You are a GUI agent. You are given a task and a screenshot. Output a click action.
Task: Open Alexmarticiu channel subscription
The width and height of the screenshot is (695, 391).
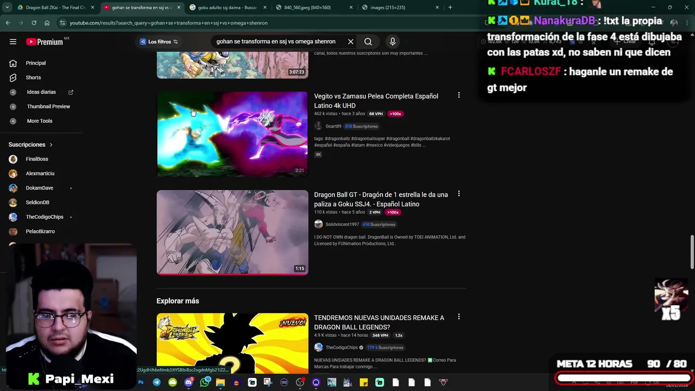(x=40, y=173)
